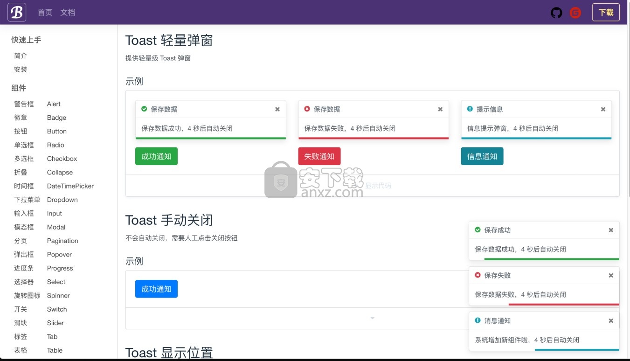
Task: Click the blue 成功通知 button
Action: [156, 289]
